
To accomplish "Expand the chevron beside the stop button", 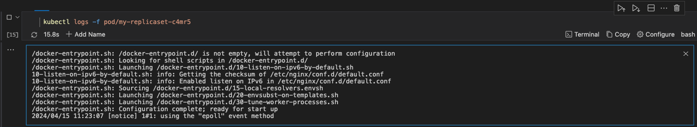I will (x=17, y=17).
